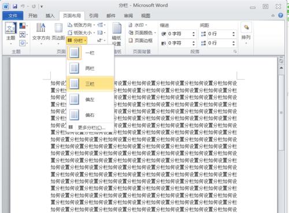The height and width of the screenshot is (213, 289).
Task: Click the right indent spinner arrows
Action: coord(194,43)
